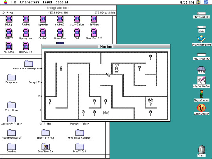Click the "24 items" status text
The height and width of the screenshot is (159, 212).
tap(8, 13)
